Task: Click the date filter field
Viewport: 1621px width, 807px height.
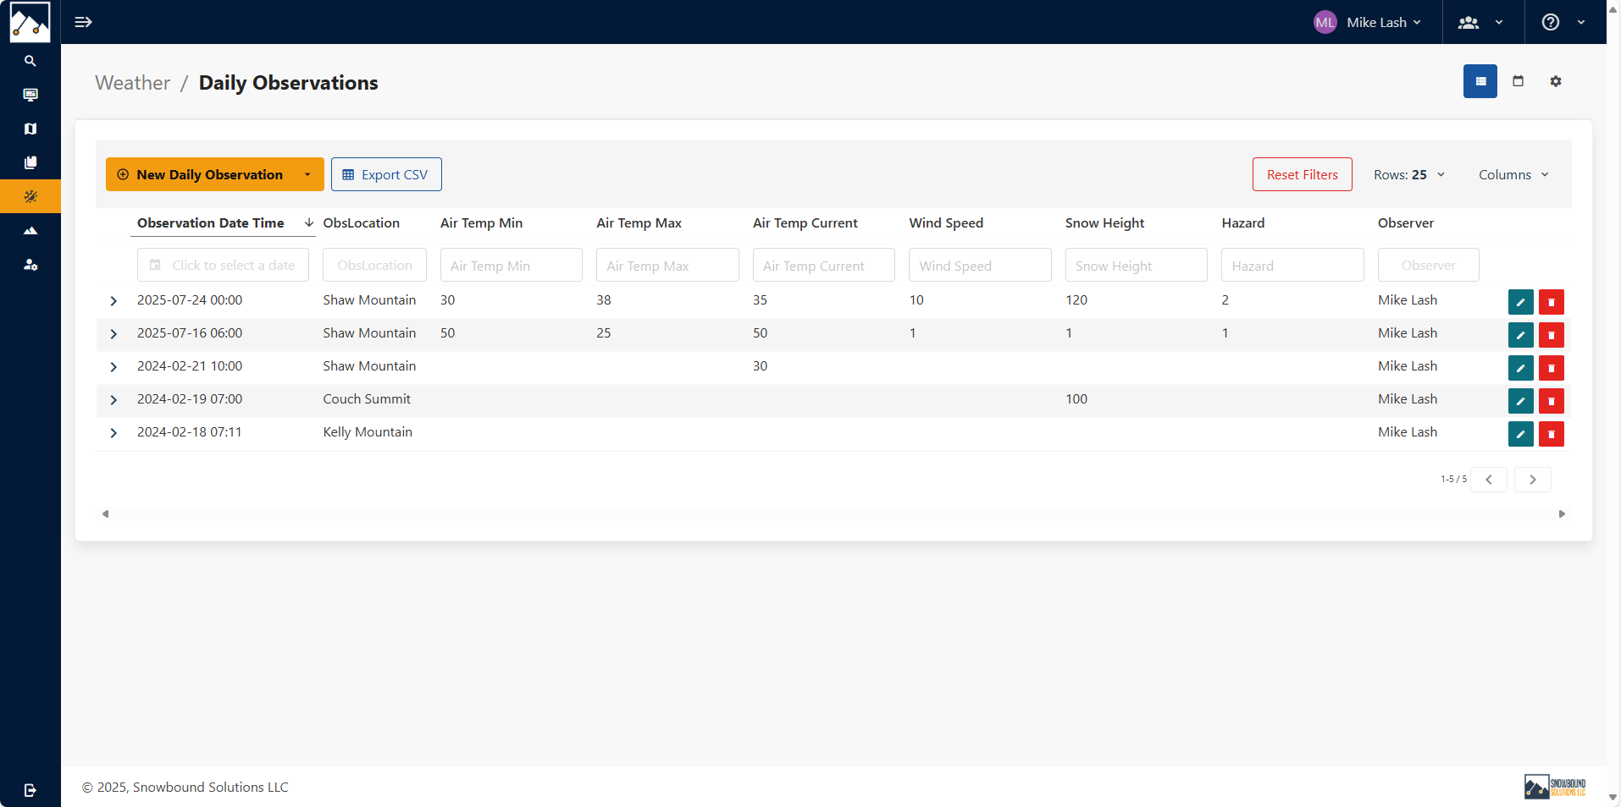Action: [x=223, y=265]
